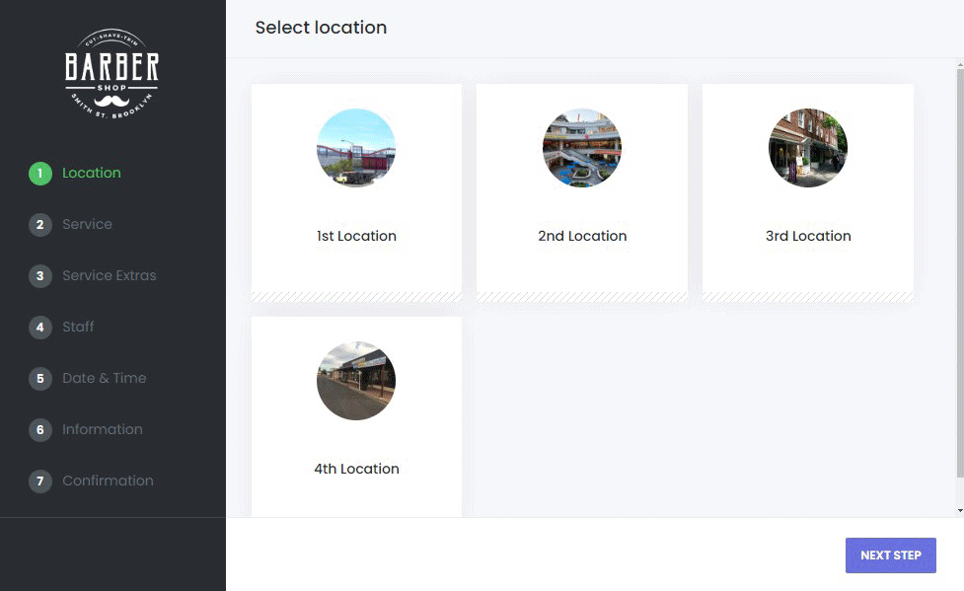Pick the 3rd Location card label
Screen dimensions: 964x591
click(808, 237)
